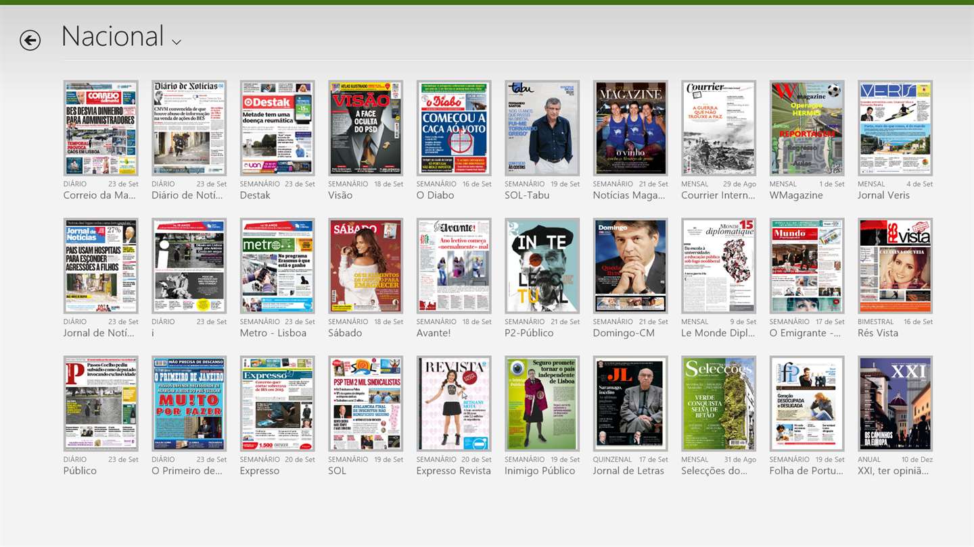Screen dimensions: 974x547
Task: Open the O Diabo cover
Action: point(454,128)
